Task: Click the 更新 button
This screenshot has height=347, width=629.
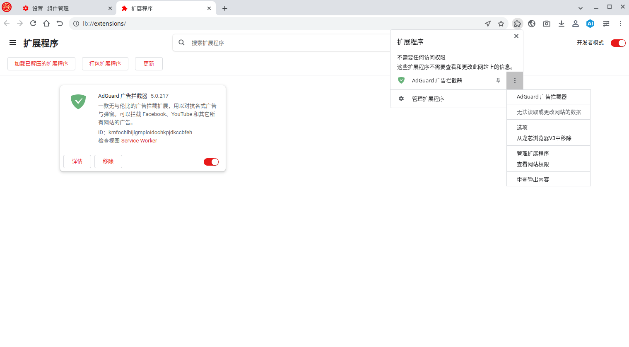Action: [149, 64]
